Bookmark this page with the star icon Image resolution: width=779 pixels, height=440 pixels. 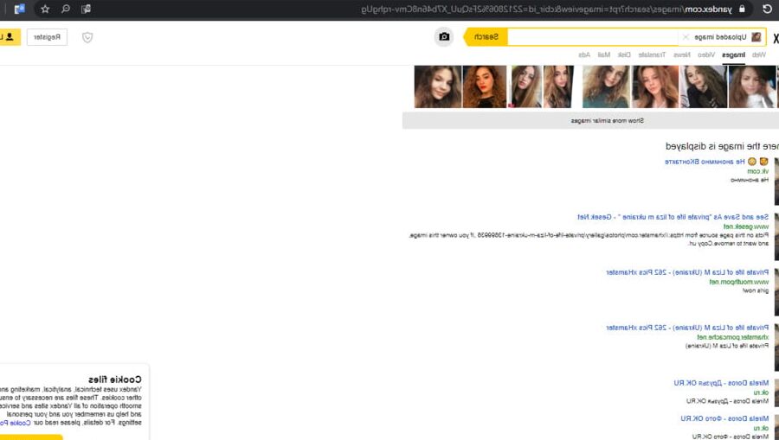click(x=45, y=9)
